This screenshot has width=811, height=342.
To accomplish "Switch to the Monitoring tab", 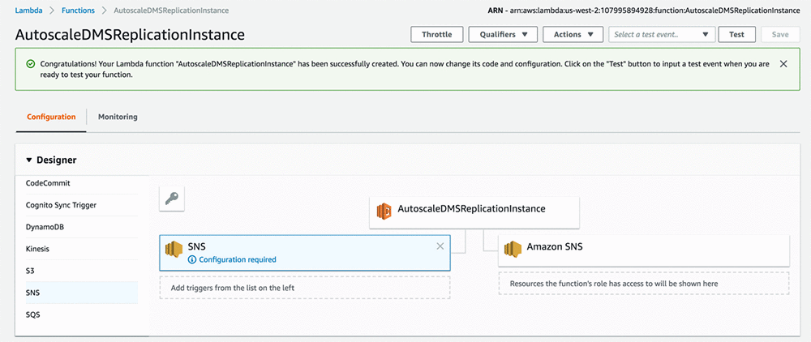I will (x=118, y=117).
